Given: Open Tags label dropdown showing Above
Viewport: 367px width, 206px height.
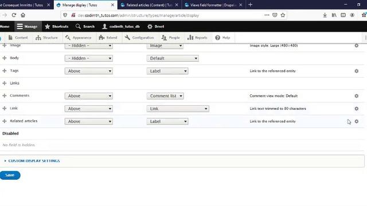Looking at the screenshot, I should click(x=89, y=71).
